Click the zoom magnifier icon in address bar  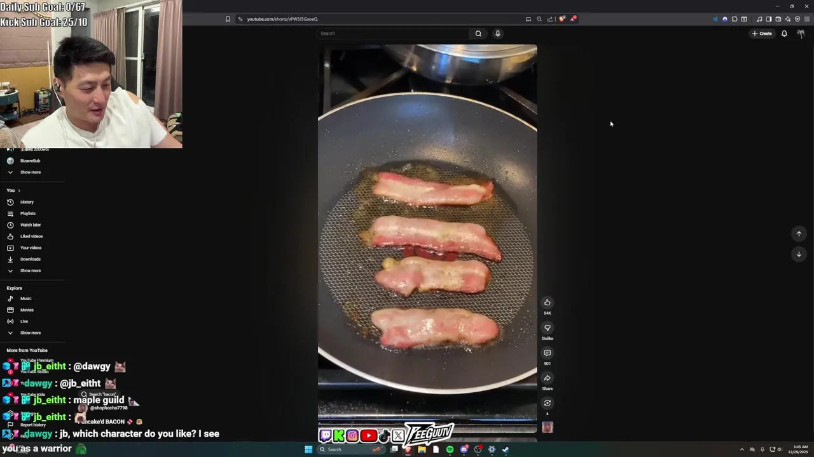[x=539, y=19]
